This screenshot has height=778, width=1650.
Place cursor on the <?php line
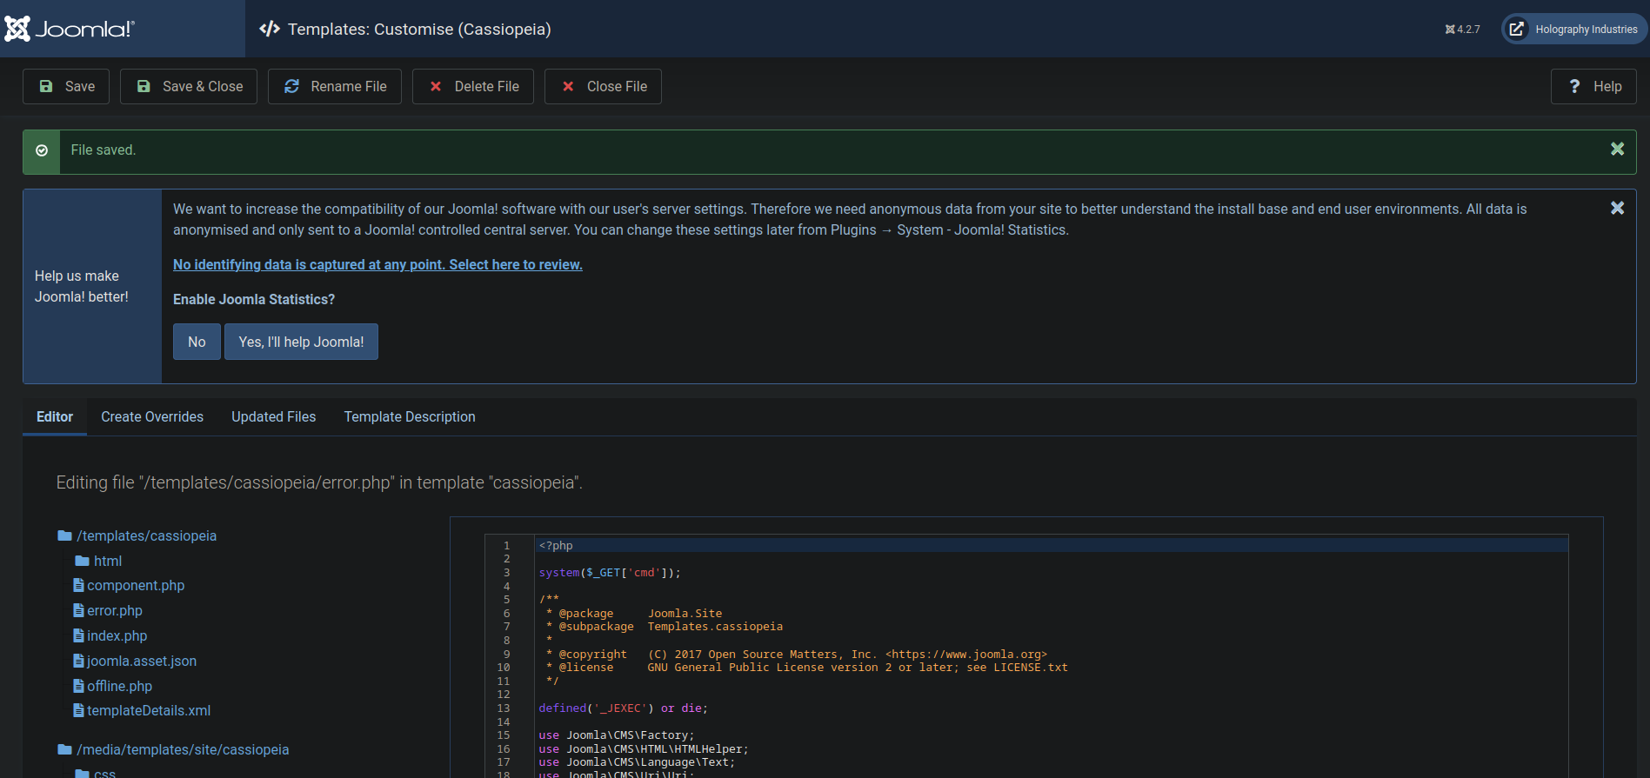click(1052, 545)
